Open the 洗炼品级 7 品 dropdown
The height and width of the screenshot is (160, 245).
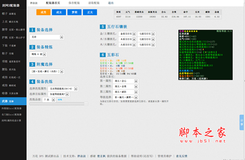point(49,100)
